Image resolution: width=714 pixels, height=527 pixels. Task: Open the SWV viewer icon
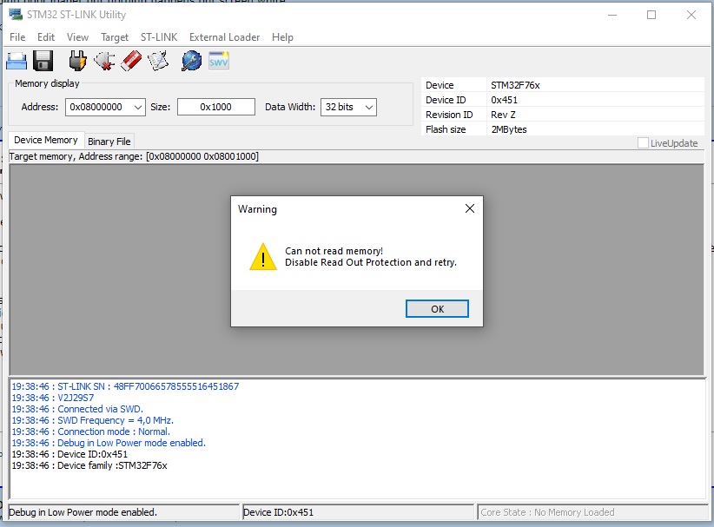pyautogui.click(x=219, y=61)
